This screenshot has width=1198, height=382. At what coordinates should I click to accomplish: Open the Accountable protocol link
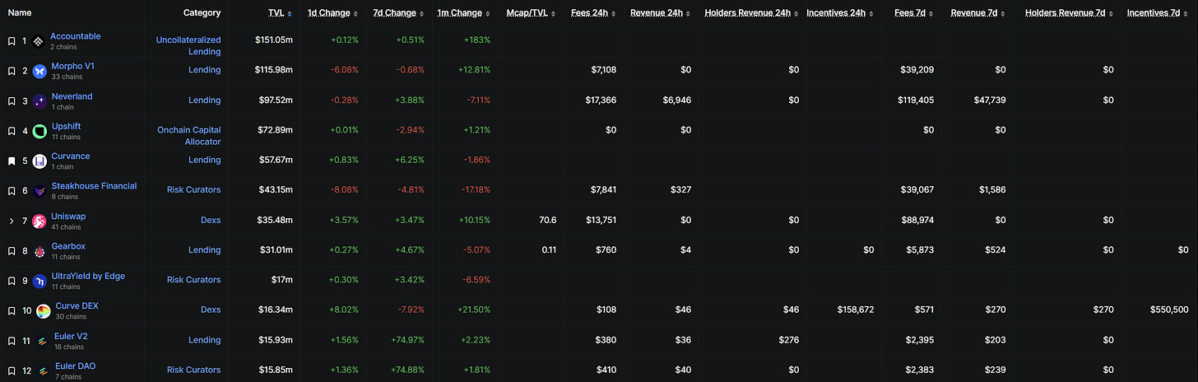click(75, 36)
